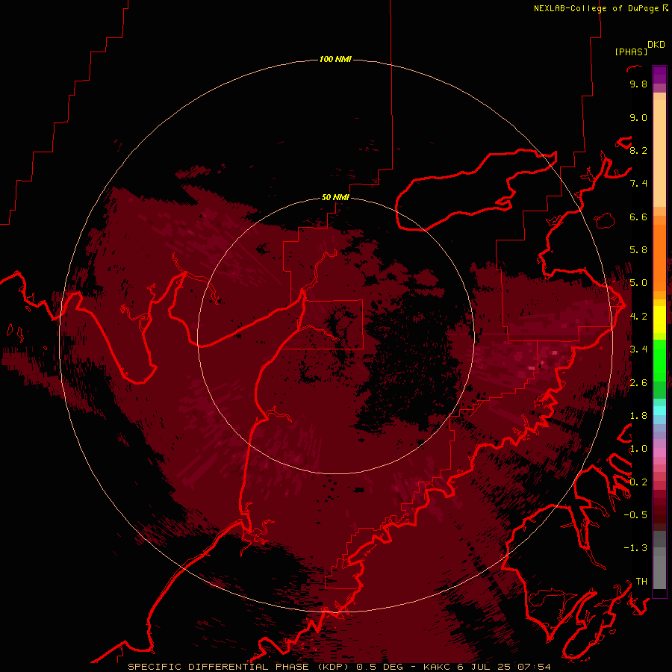Screen dimensions: 672x672
Task: Click the 6.6 value on color scale
Action: pyautogui.click(x=638, y=217)
